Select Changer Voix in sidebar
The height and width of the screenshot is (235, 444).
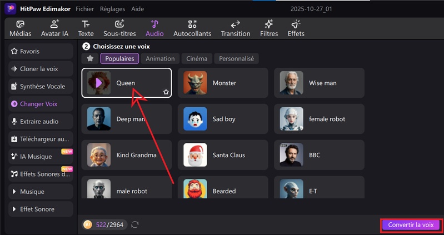(x=41, y=104)
